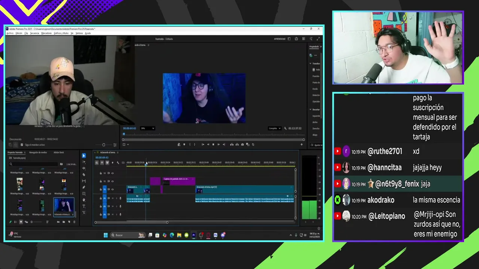479x269 pixels.
Task: Collapse the Recortar section in Properties
Action: 311,109
